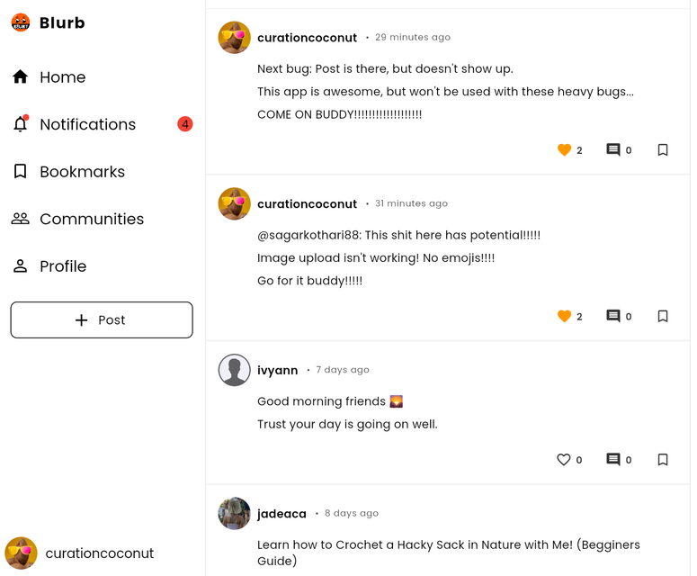Click jadeaca's username link
697x576 pixels.
[281, 514]
